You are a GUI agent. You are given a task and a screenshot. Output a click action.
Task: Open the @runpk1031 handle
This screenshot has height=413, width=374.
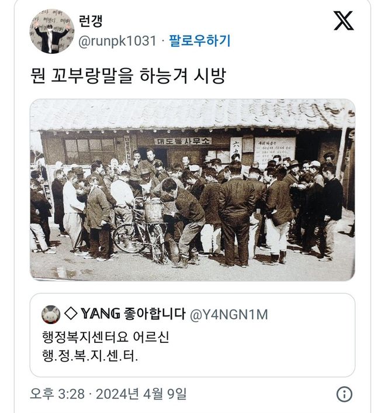117,41
